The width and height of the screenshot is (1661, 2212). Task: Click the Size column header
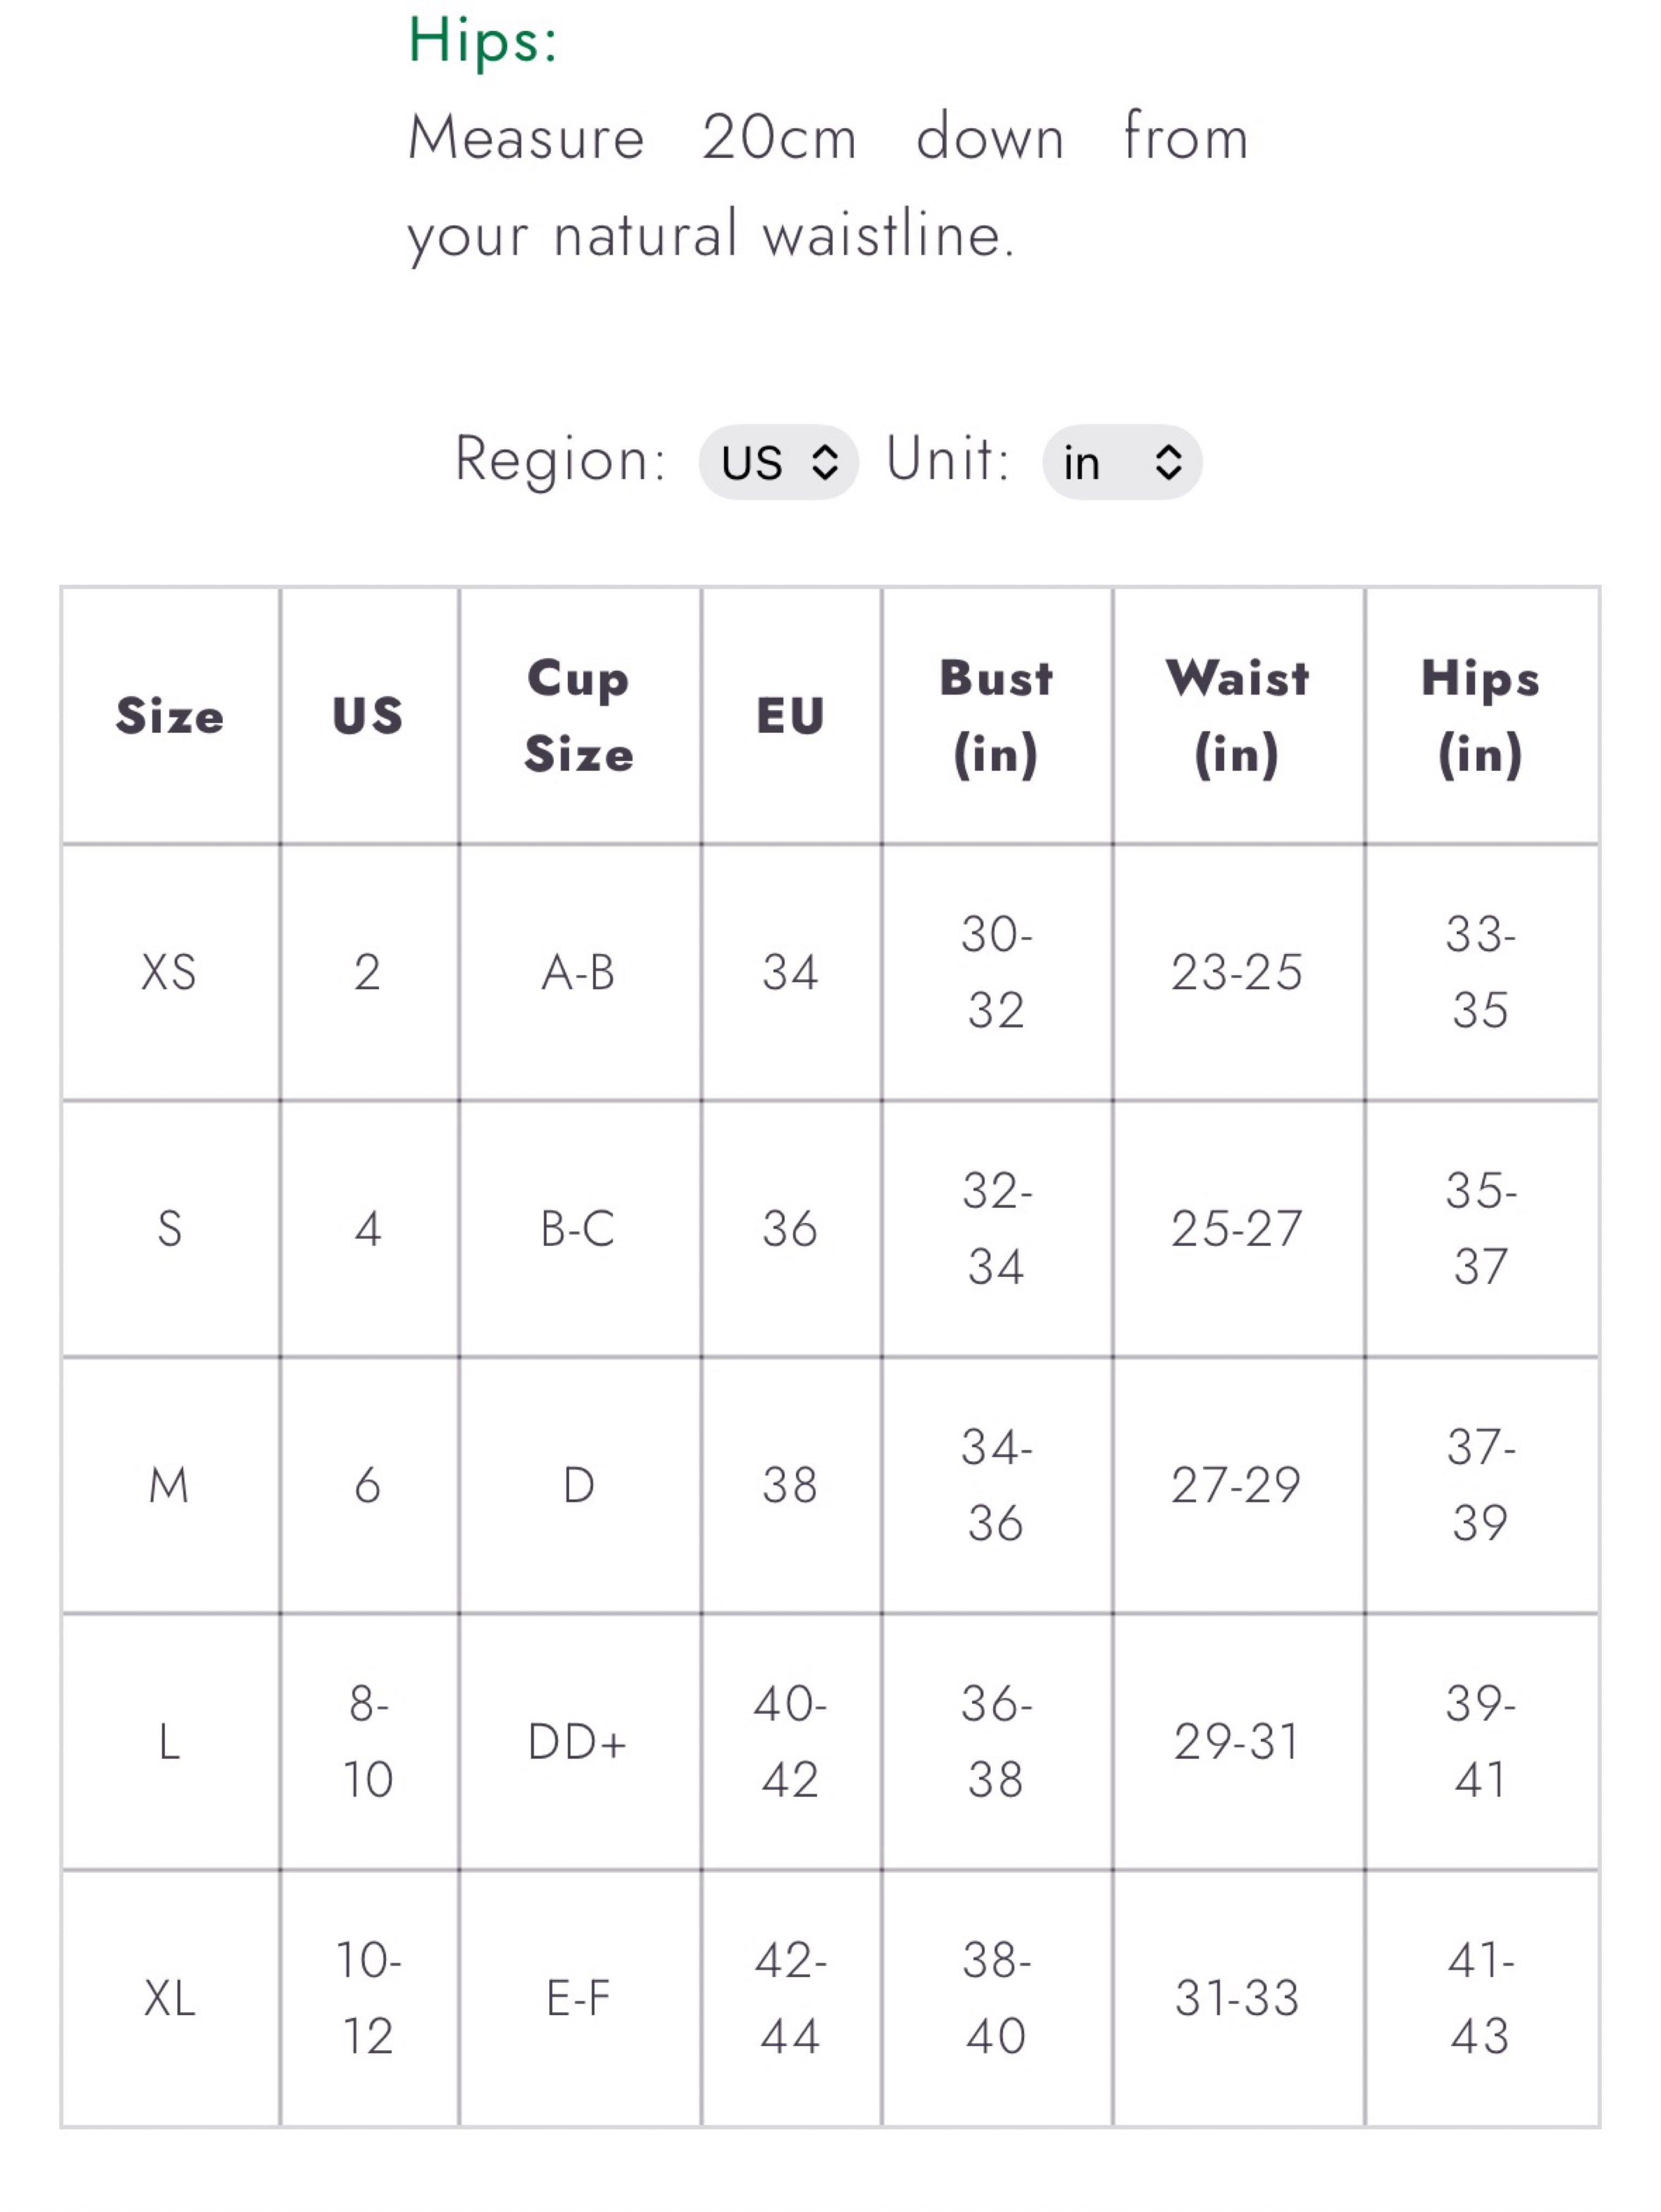(170, 716)
